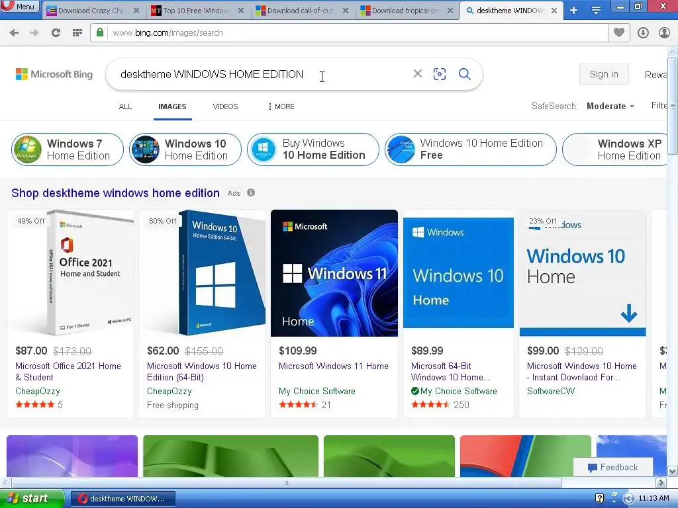Choose Windows 10 Home Edition suggestion chip
The height and width of the screenshot is (508, 678).
click(185, 149)
